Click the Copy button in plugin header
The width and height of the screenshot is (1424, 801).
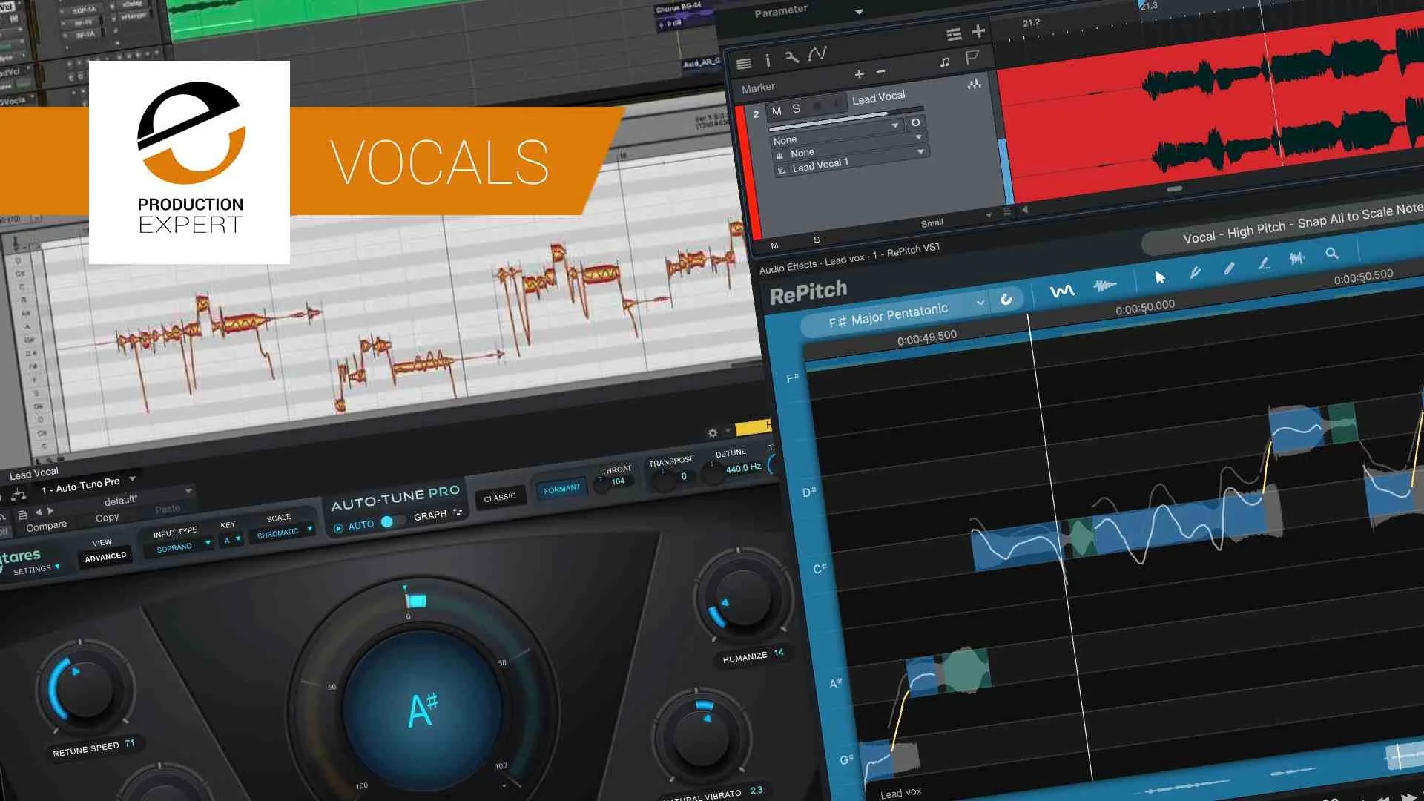pos(107,518)
